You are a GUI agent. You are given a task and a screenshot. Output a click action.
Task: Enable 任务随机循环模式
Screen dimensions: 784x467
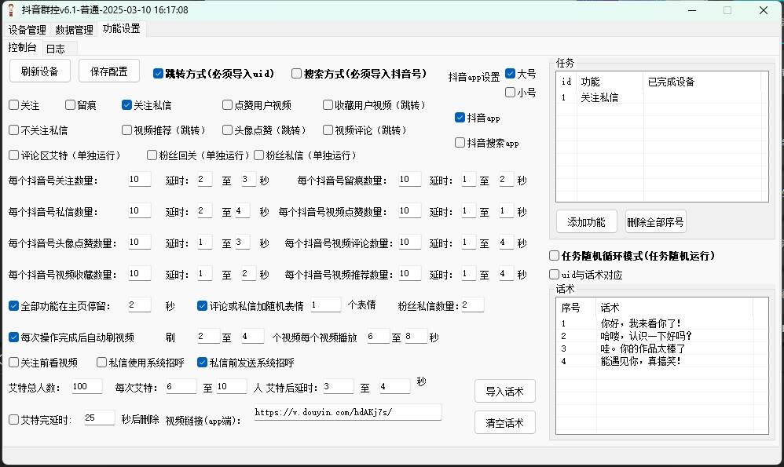tap(553, 255)
